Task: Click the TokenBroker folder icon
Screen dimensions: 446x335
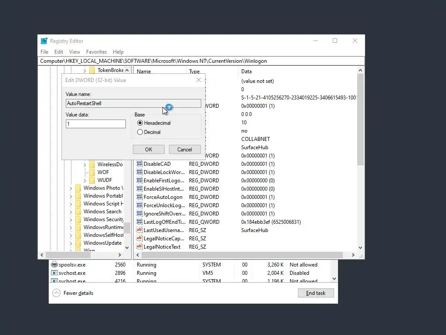Action: click(x=92, y=70)
